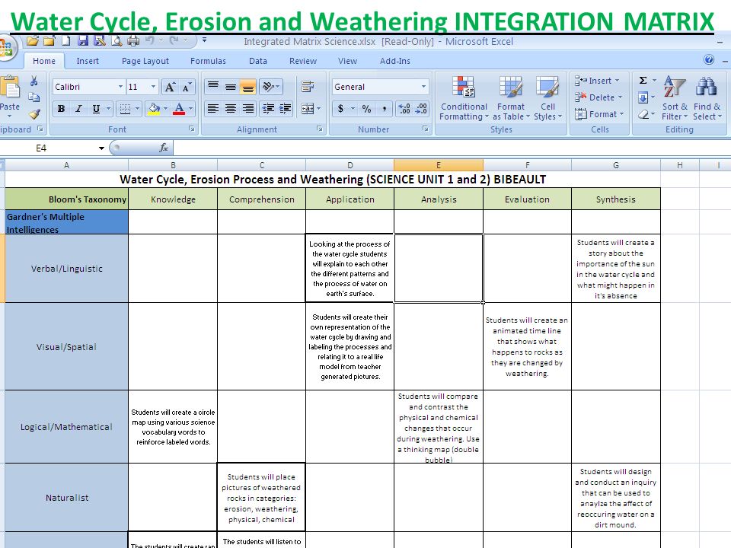Toggle Align Text Left
Image resolution: width=731 pixels, height=548 pixels.
(213, 109)
